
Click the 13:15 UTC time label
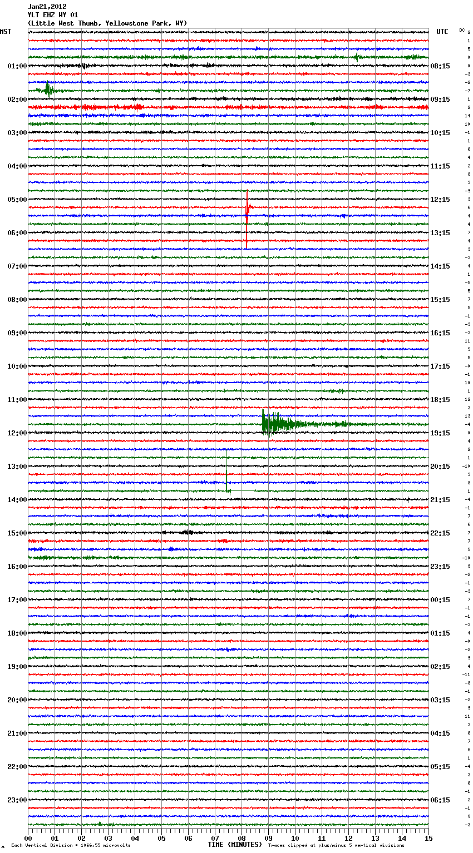coord(440,233)
